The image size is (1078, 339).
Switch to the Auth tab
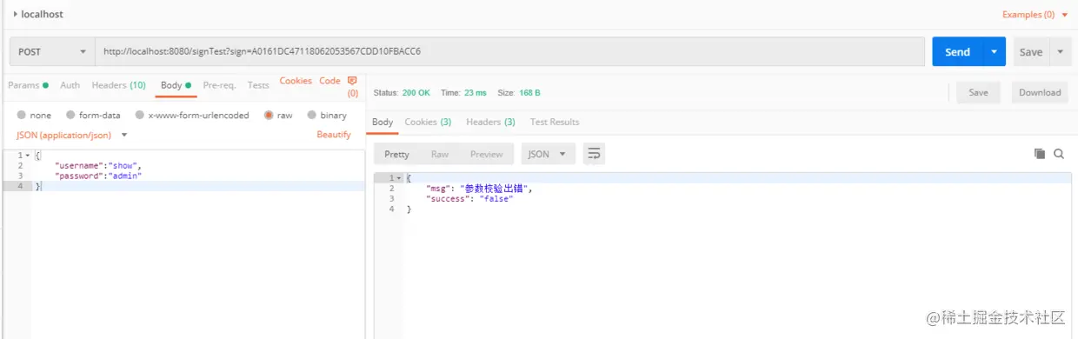tap(70, 85)
